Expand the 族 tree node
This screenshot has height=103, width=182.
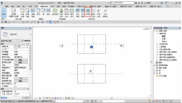(155, 70)
